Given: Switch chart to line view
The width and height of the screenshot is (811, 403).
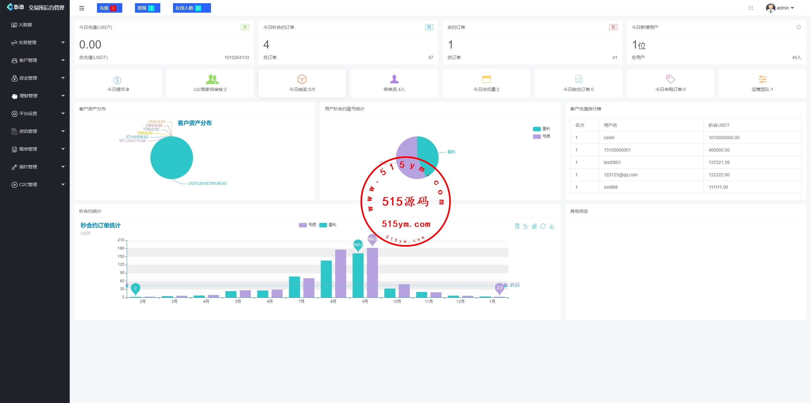Looking at the screenshot, I should click(526, 226).
